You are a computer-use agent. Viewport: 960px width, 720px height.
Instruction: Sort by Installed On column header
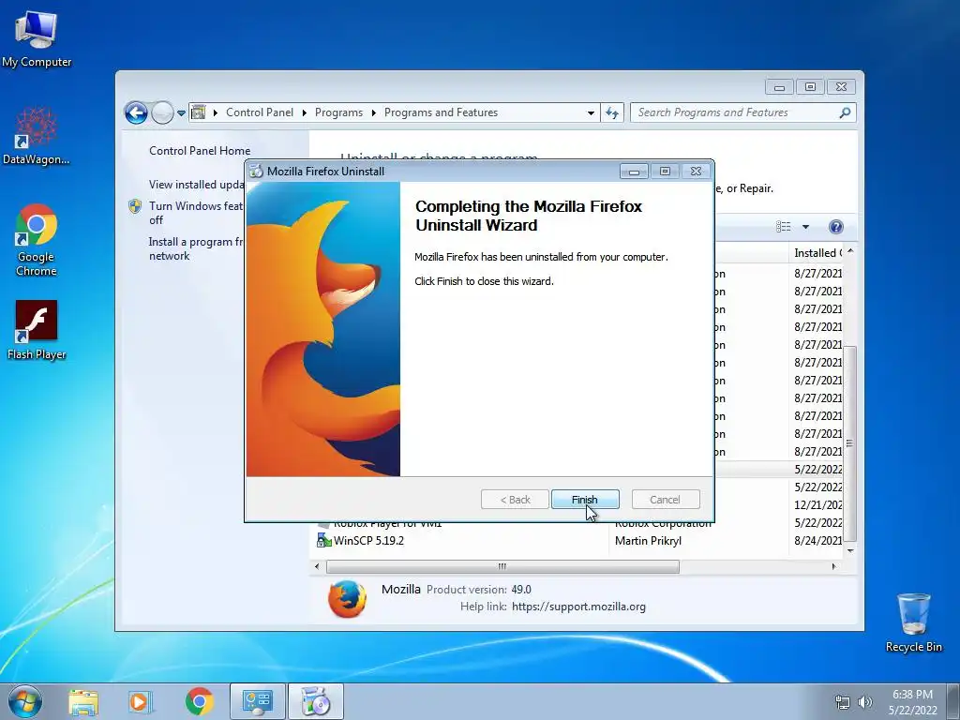[817, 253]
